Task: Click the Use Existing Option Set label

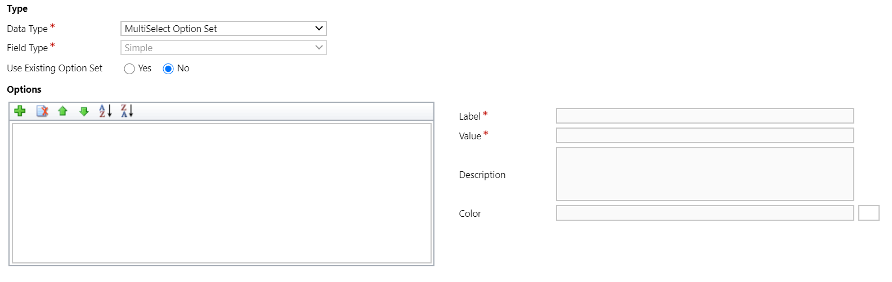Action: click(55, 68)
